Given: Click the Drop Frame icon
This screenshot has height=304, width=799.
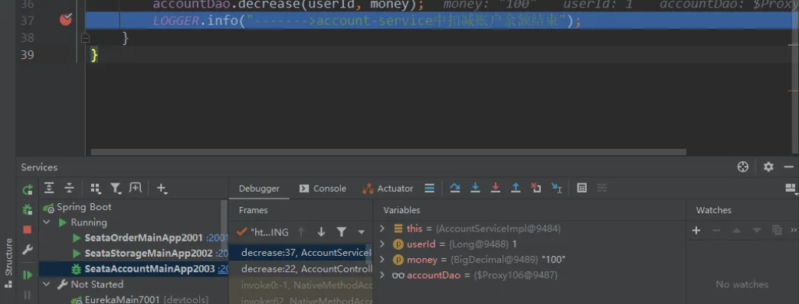Looking at the screenshot, I should point(536,188).
